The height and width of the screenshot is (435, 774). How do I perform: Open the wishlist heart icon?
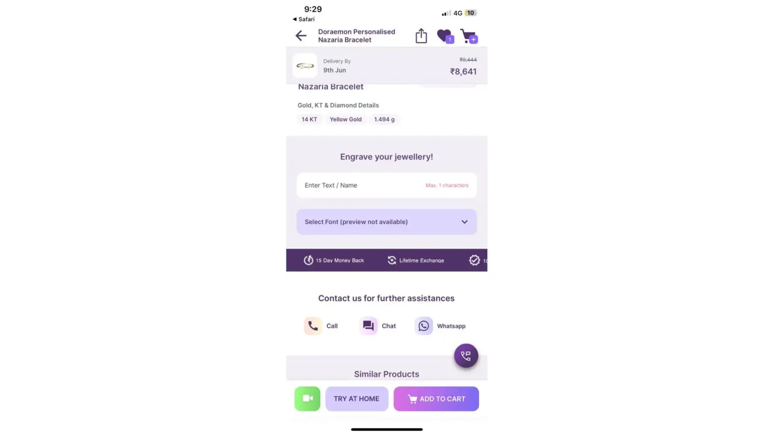pos(445,36)
